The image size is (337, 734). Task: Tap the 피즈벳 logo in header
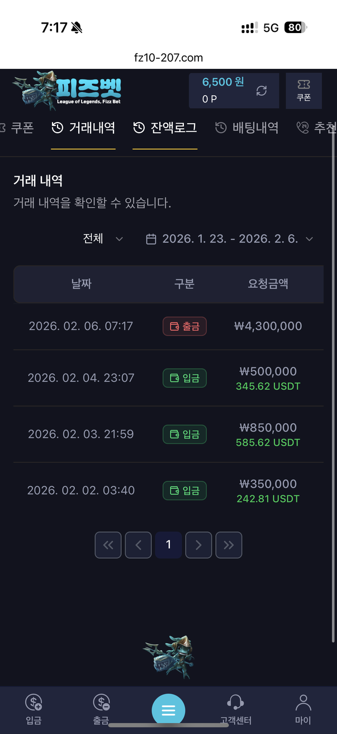point(67,89)
